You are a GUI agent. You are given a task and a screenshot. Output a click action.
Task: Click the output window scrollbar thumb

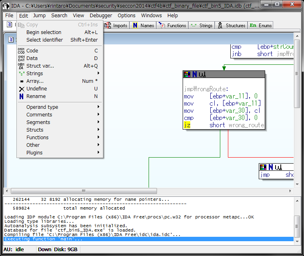click(x=297, y=226)
